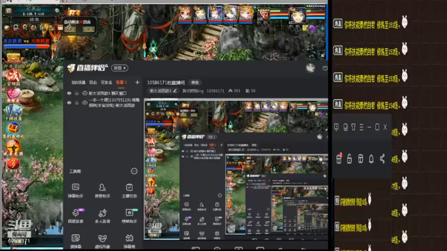Screen dimensions: 447x251
Task: Toggle visibility of 一手一个嗯 game window source
Action: pyautogui.click(x=69, y=103)
